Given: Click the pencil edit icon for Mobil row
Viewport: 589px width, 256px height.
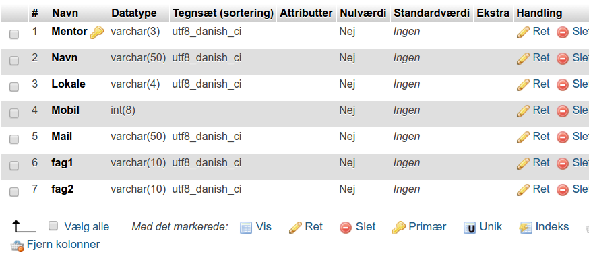Looking at the screenshot, I should coord(523,111).
